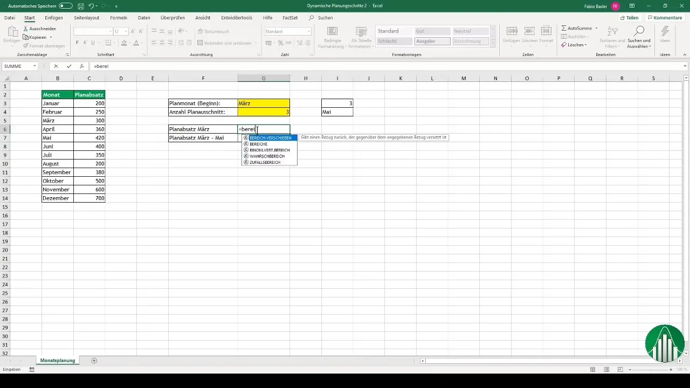This screenshot has width=690, height=388.
Task: Click the Save icon in title bar
Action: pyautogui.click(x=80, y=6)
